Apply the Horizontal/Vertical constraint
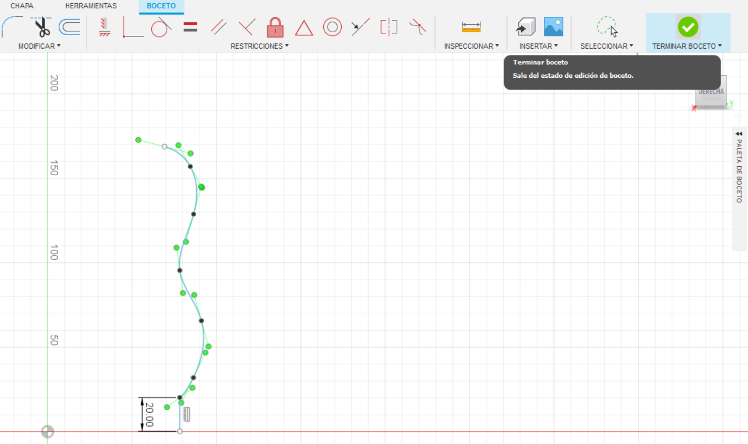The width and height of the screenshot is (748, 444). 105,26
